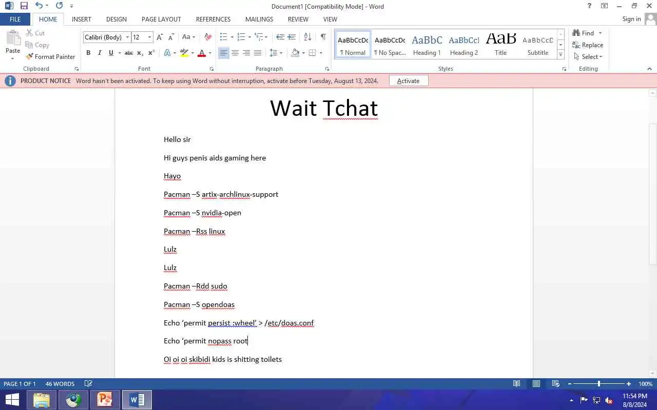Switch to the DESIGN tab
Viewport: 657px width, 410px height.
click(117, 19)
